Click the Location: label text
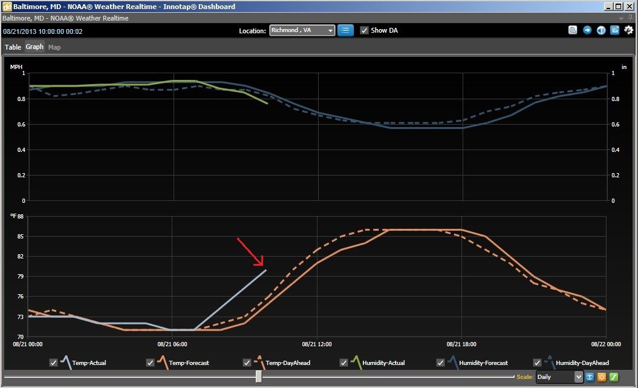638x388 pixels. (x=252, y=31)
